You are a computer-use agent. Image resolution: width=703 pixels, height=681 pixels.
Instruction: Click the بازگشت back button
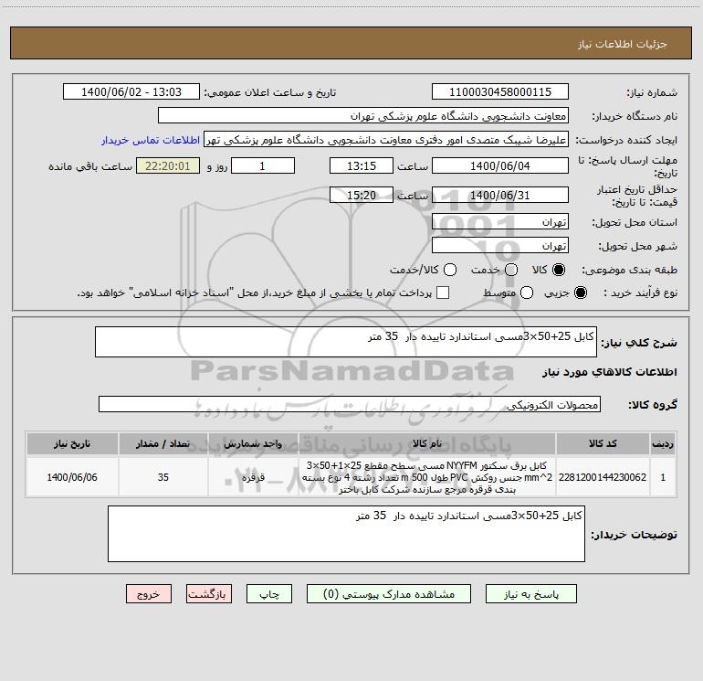point(209,594)
